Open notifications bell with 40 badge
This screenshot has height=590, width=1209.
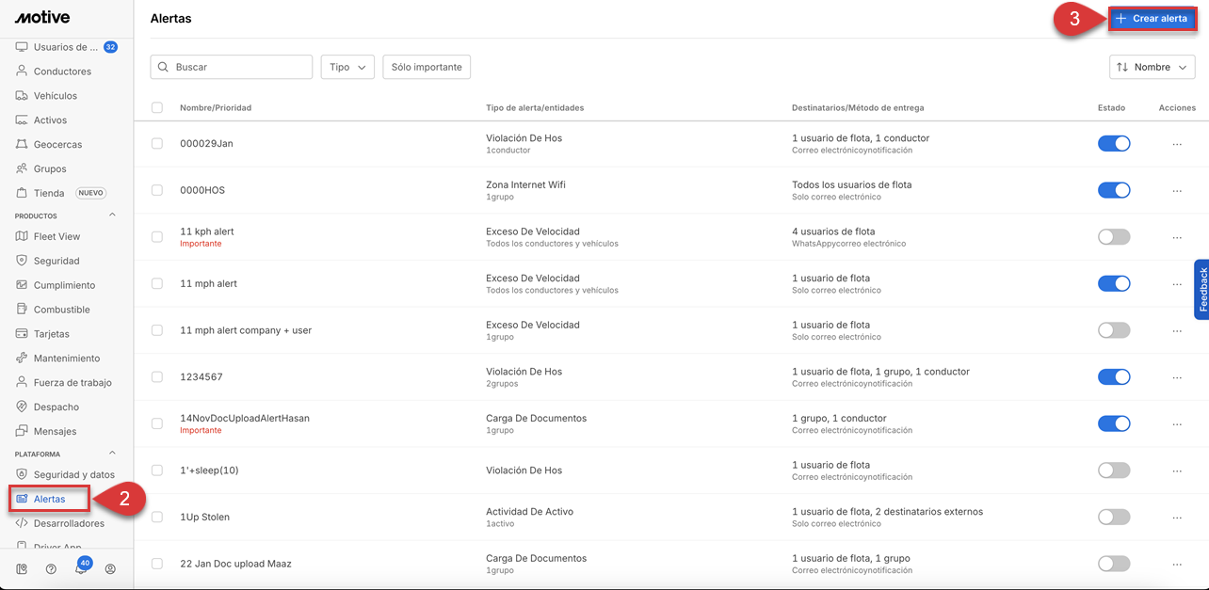coord(81,569)
